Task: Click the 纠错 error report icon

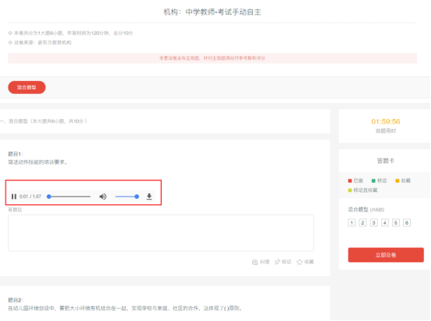Action: click(x=255, y=262)
